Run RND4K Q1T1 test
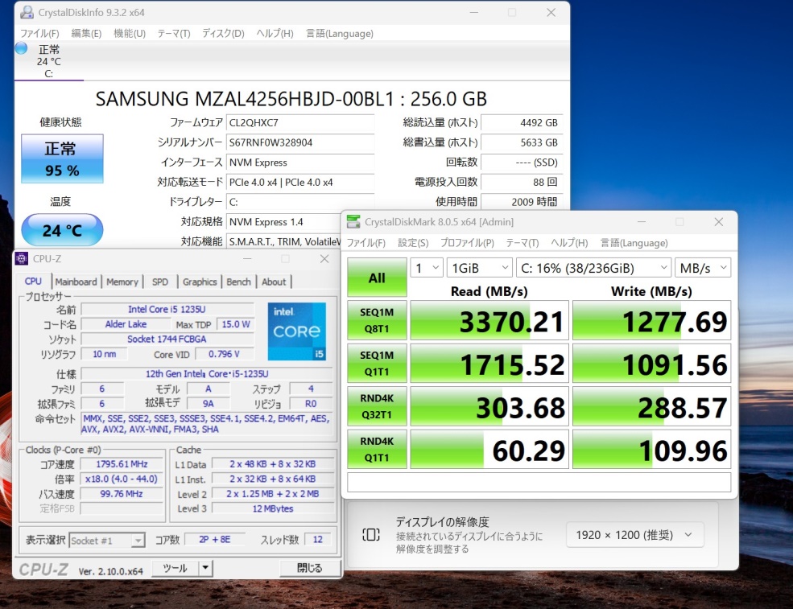 click(377, 449)
